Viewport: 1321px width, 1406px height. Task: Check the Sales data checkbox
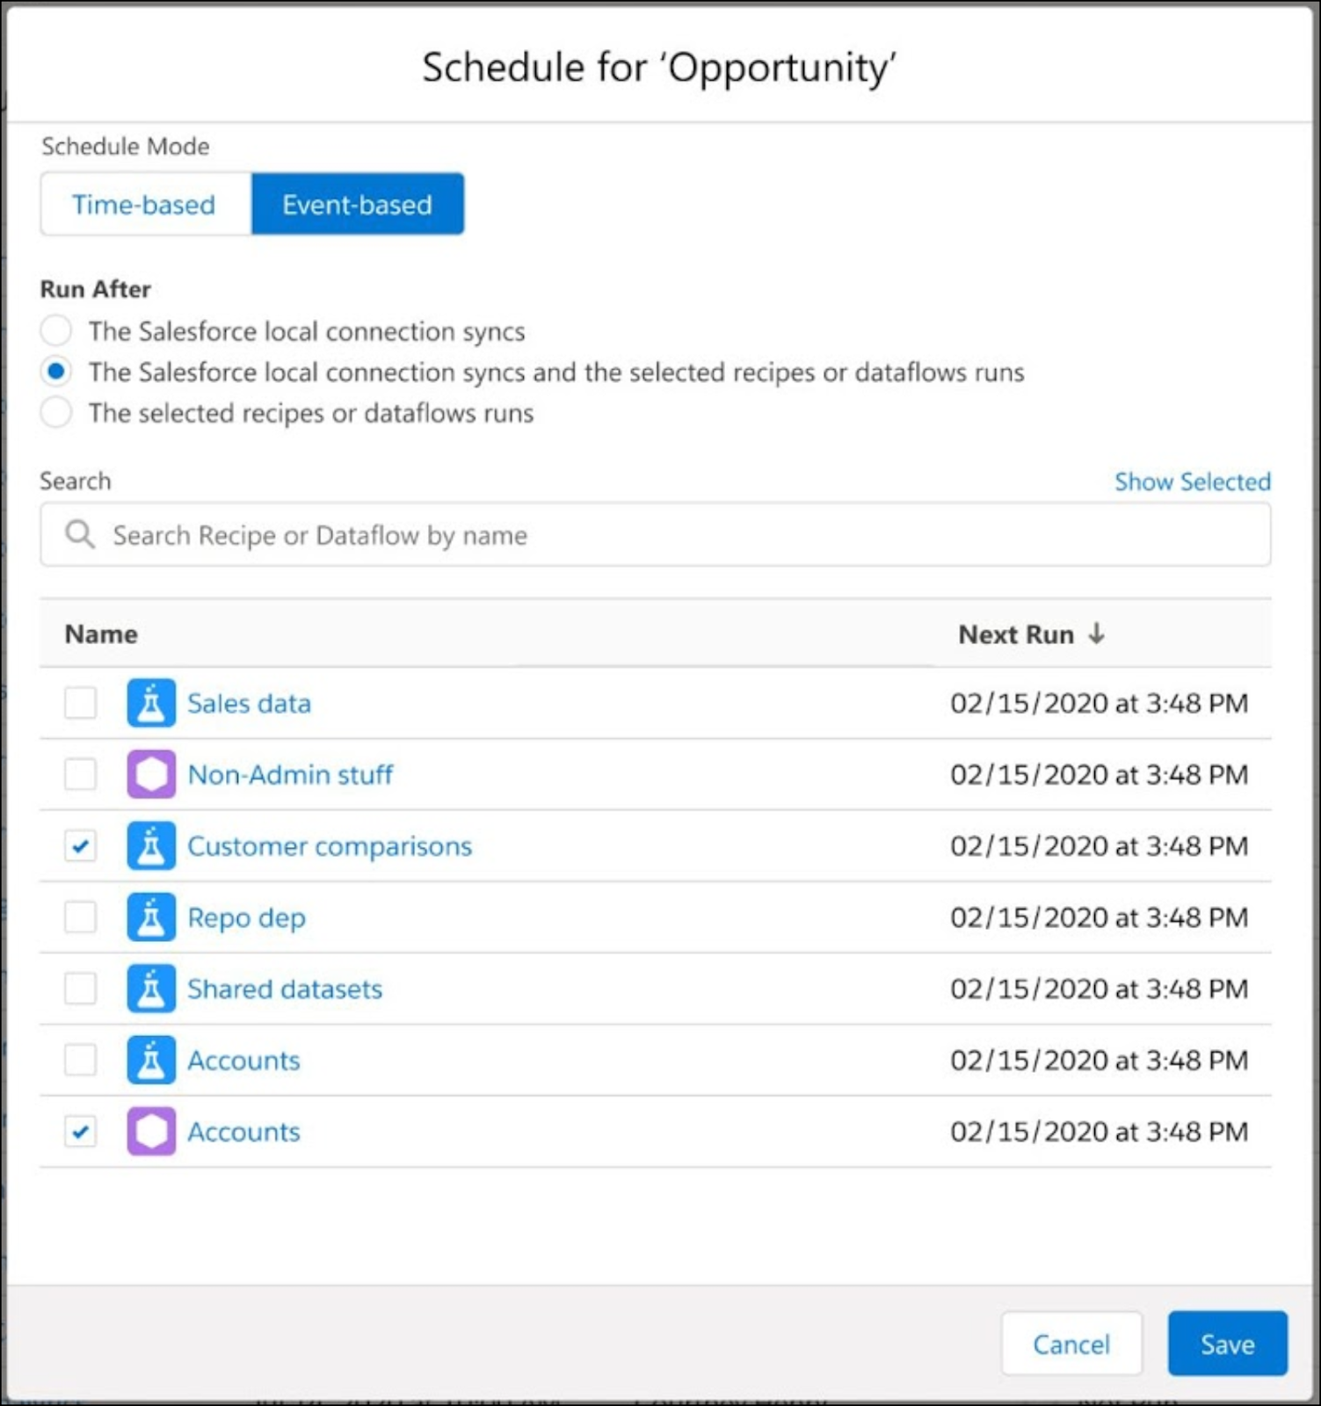pos(80,703)
